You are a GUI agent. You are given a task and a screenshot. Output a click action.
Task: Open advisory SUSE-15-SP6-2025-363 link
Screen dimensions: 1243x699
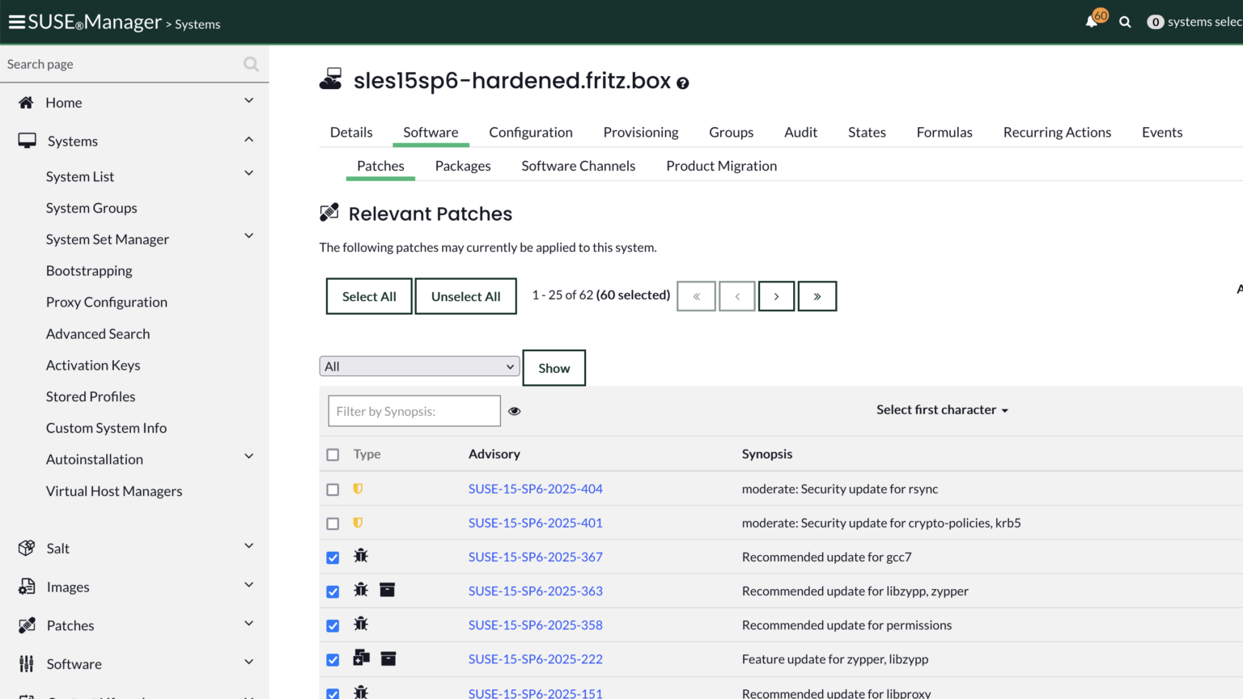(x=536, y=591)
